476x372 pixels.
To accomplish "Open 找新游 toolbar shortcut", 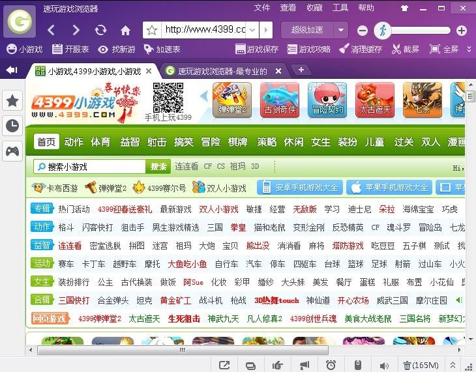I will click(117, 49).
